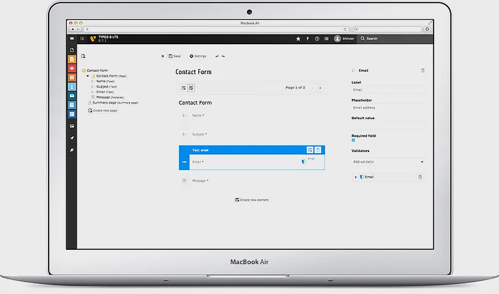Delete the Email element via inspector trash icon

(x=423, y=70)
